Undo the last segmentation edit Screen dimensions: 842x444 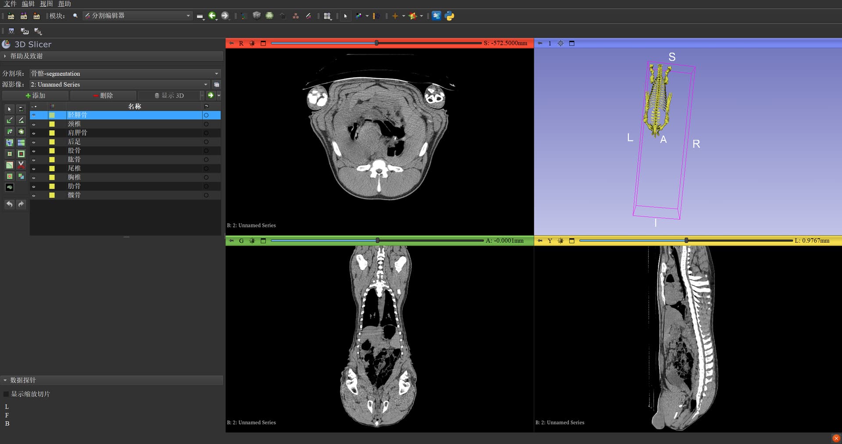click(x=10, y=204)
